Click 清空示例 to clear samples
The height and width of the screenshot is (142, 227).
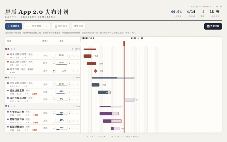(79, 26)
